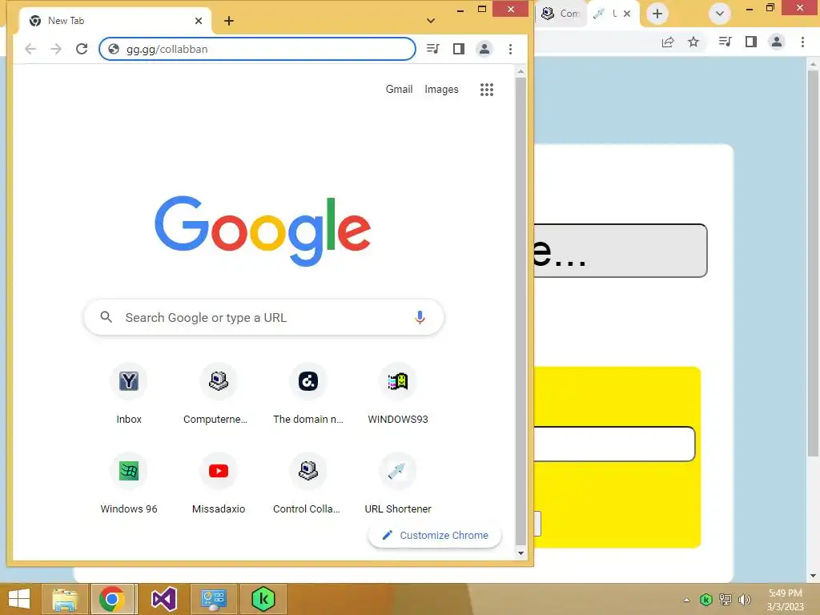The width and height of the screenshot is (820, 615).
Task: Add a new tab in front window
Action: coord(229,21)
